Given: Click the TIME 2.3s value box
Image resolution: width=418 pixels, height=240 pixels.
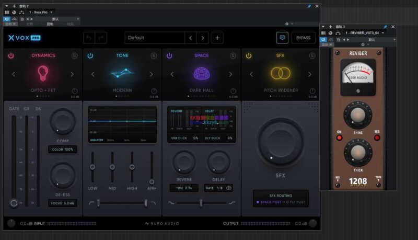Looking at the screenshot, I should 184,188.
